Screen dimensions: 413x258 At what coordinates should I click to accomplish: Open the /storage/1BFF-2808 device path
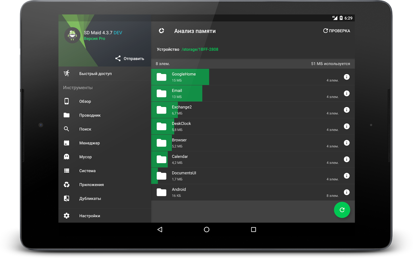tap(200, 49)
